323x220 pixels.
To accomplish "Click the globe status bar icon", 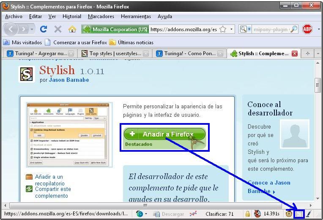I will coord(140,214).
